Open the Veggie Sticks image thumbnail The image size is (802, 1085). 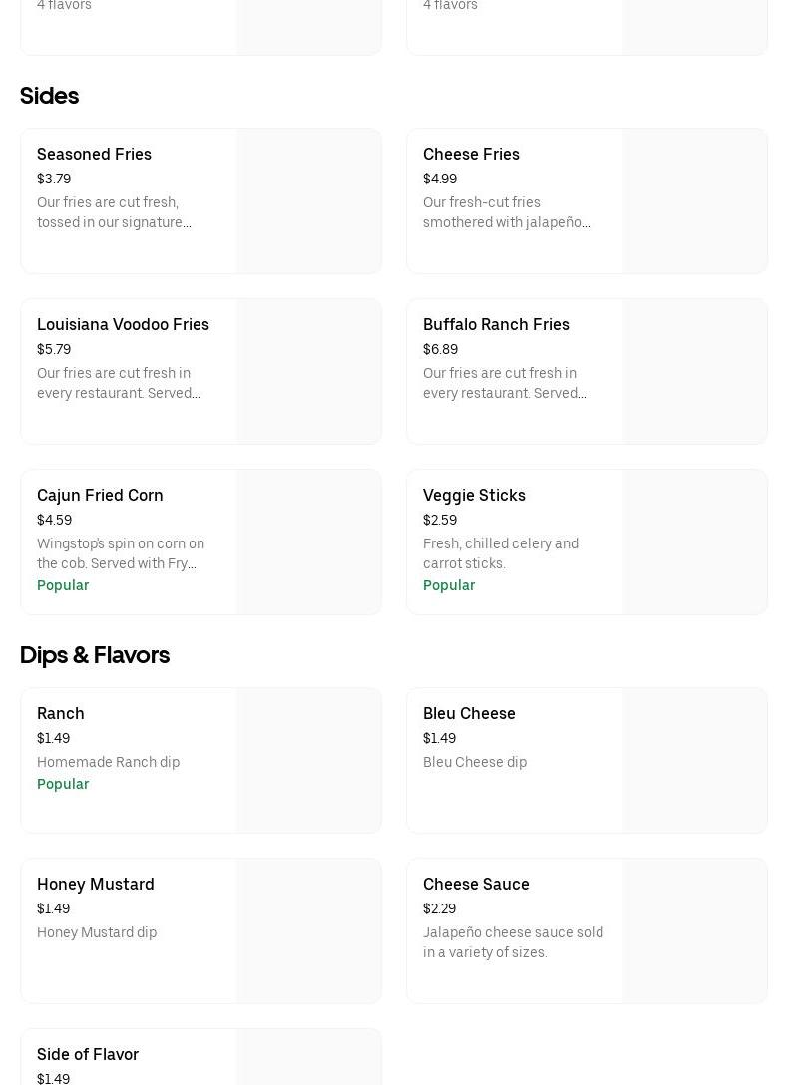(694, 542)
